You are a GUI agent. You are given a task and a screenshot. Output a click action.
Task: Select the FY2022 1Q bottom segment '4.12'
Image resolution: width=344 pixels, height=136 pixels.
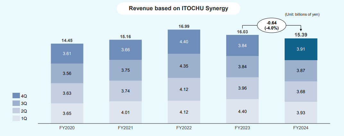pyautogui.click(x=184, y=112)
